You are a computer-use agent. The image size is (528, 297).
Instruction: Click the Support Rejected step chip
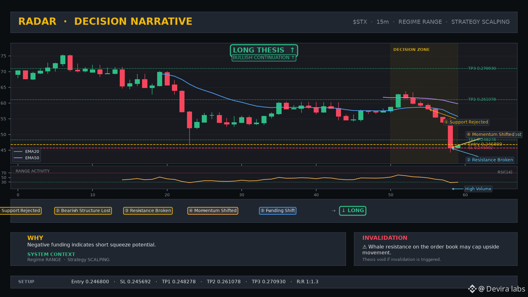pos(20,211)
